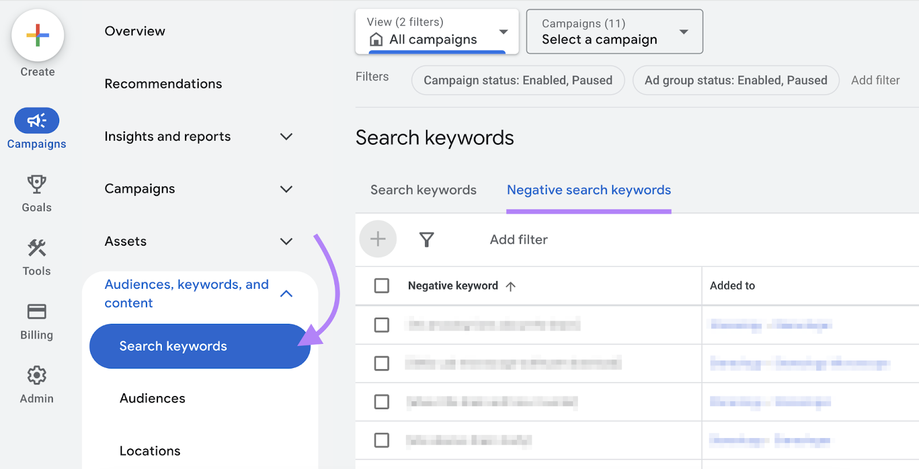Open Admin gear icon
This screenshot has height=469, width=919.
[x=37, y=375]
